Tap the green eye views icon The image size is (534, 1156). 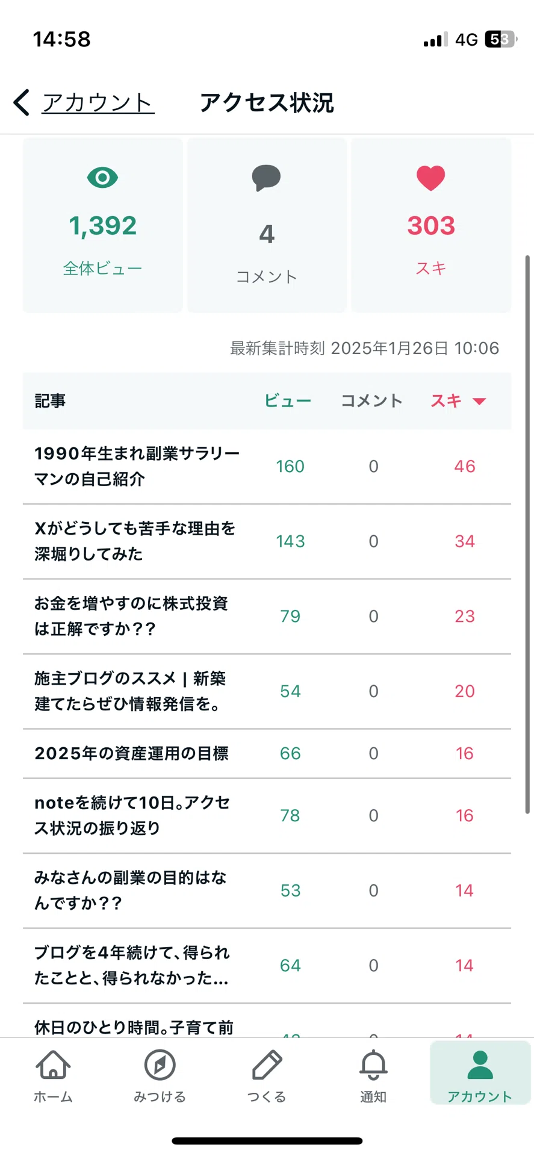[102, 178]
